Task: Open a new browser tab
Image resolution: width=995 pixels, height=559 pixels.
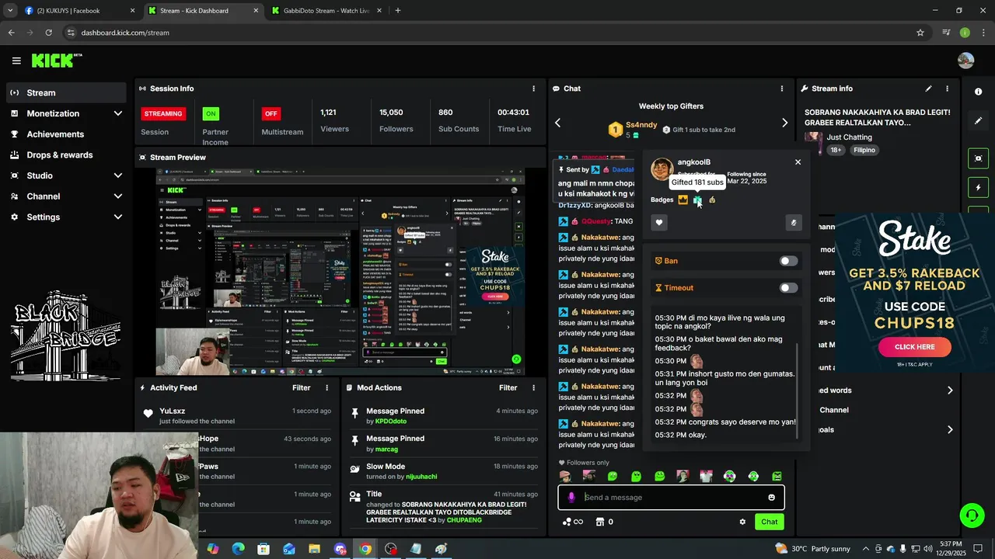Action: pos(397,11)
